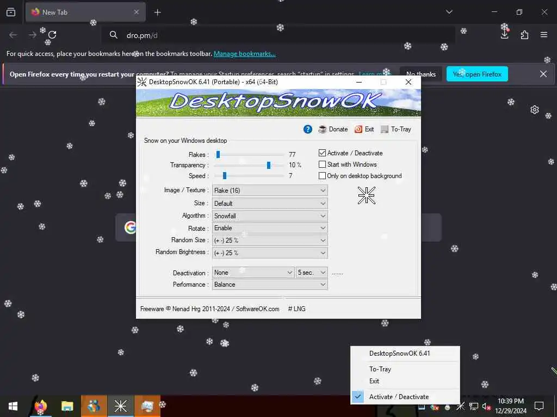
Task: Click the Yes, open Firefox button
Action: click(x=477, y=74)
